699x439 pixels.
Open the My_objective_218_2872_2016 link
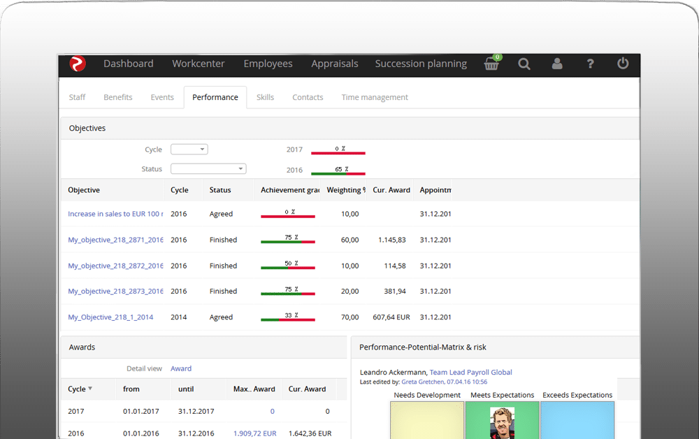115,266
